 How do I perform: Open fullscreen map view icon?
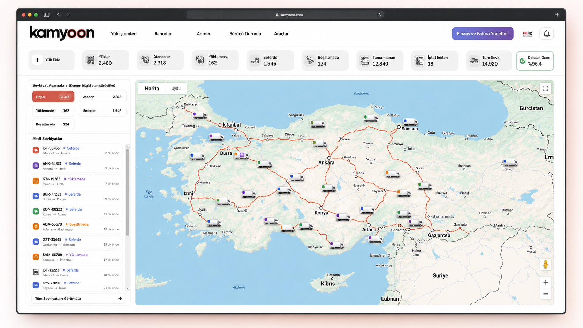point(545,89)
